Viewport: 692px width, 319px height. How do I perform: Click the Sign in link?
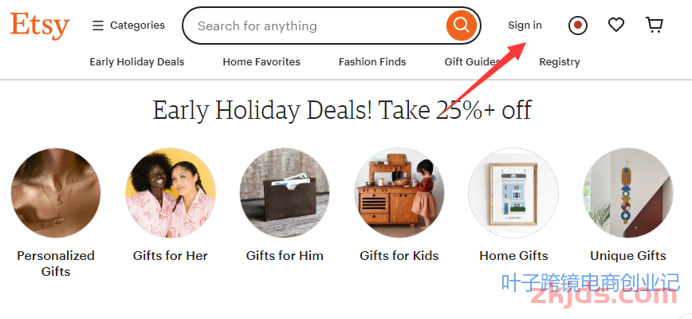(x=525, y=26)
